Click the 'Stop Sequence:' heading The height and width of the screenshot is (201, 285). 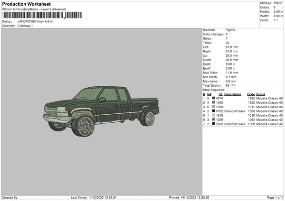pos(214,90)
